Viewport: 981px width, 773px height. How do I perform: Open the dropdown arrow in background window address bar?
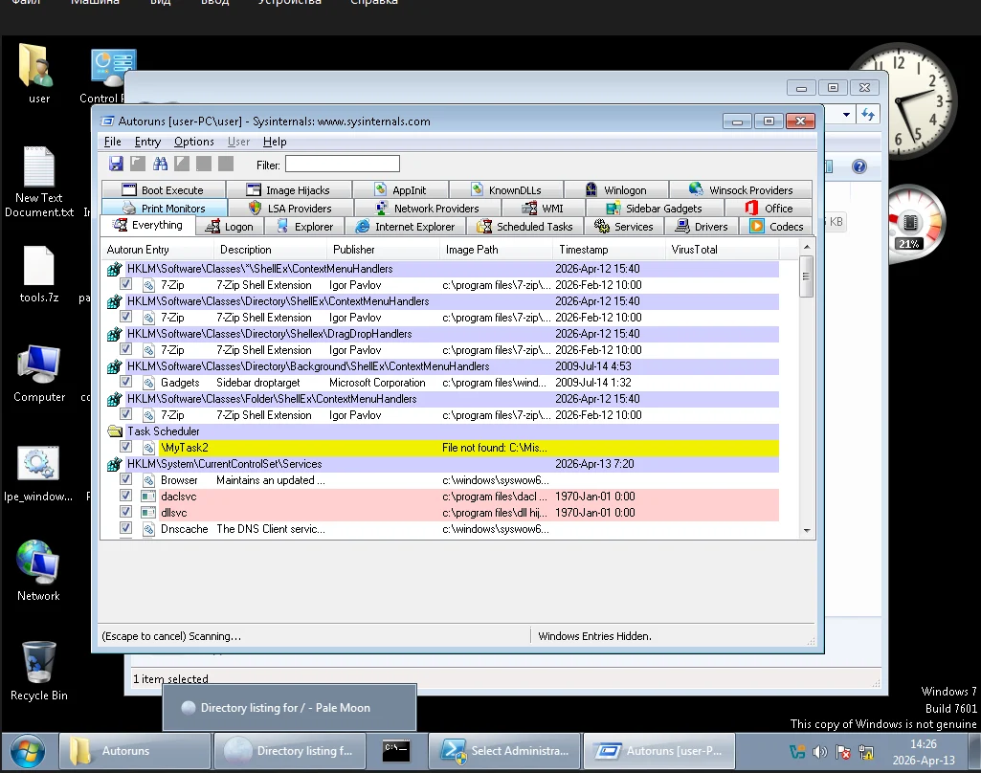(x=846, y=115)
